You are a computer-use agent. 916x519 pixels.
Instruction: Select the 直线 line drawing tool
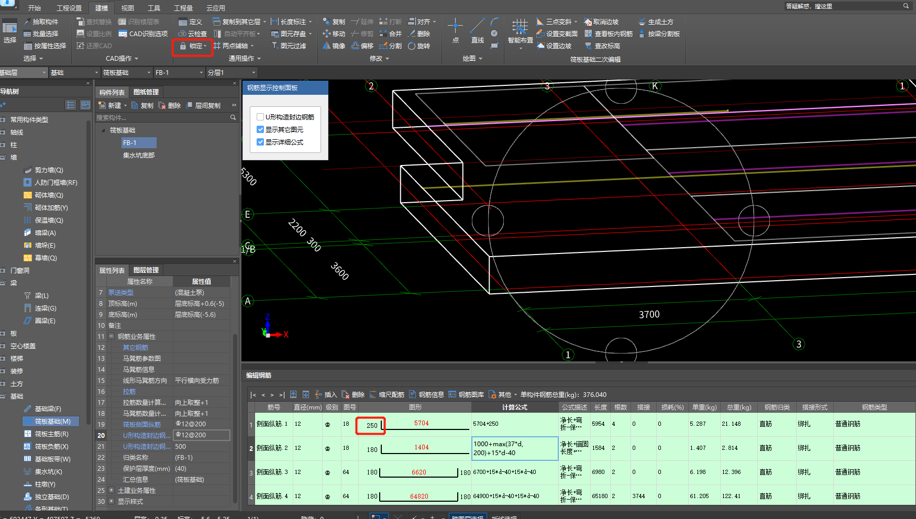coord(477,30)
